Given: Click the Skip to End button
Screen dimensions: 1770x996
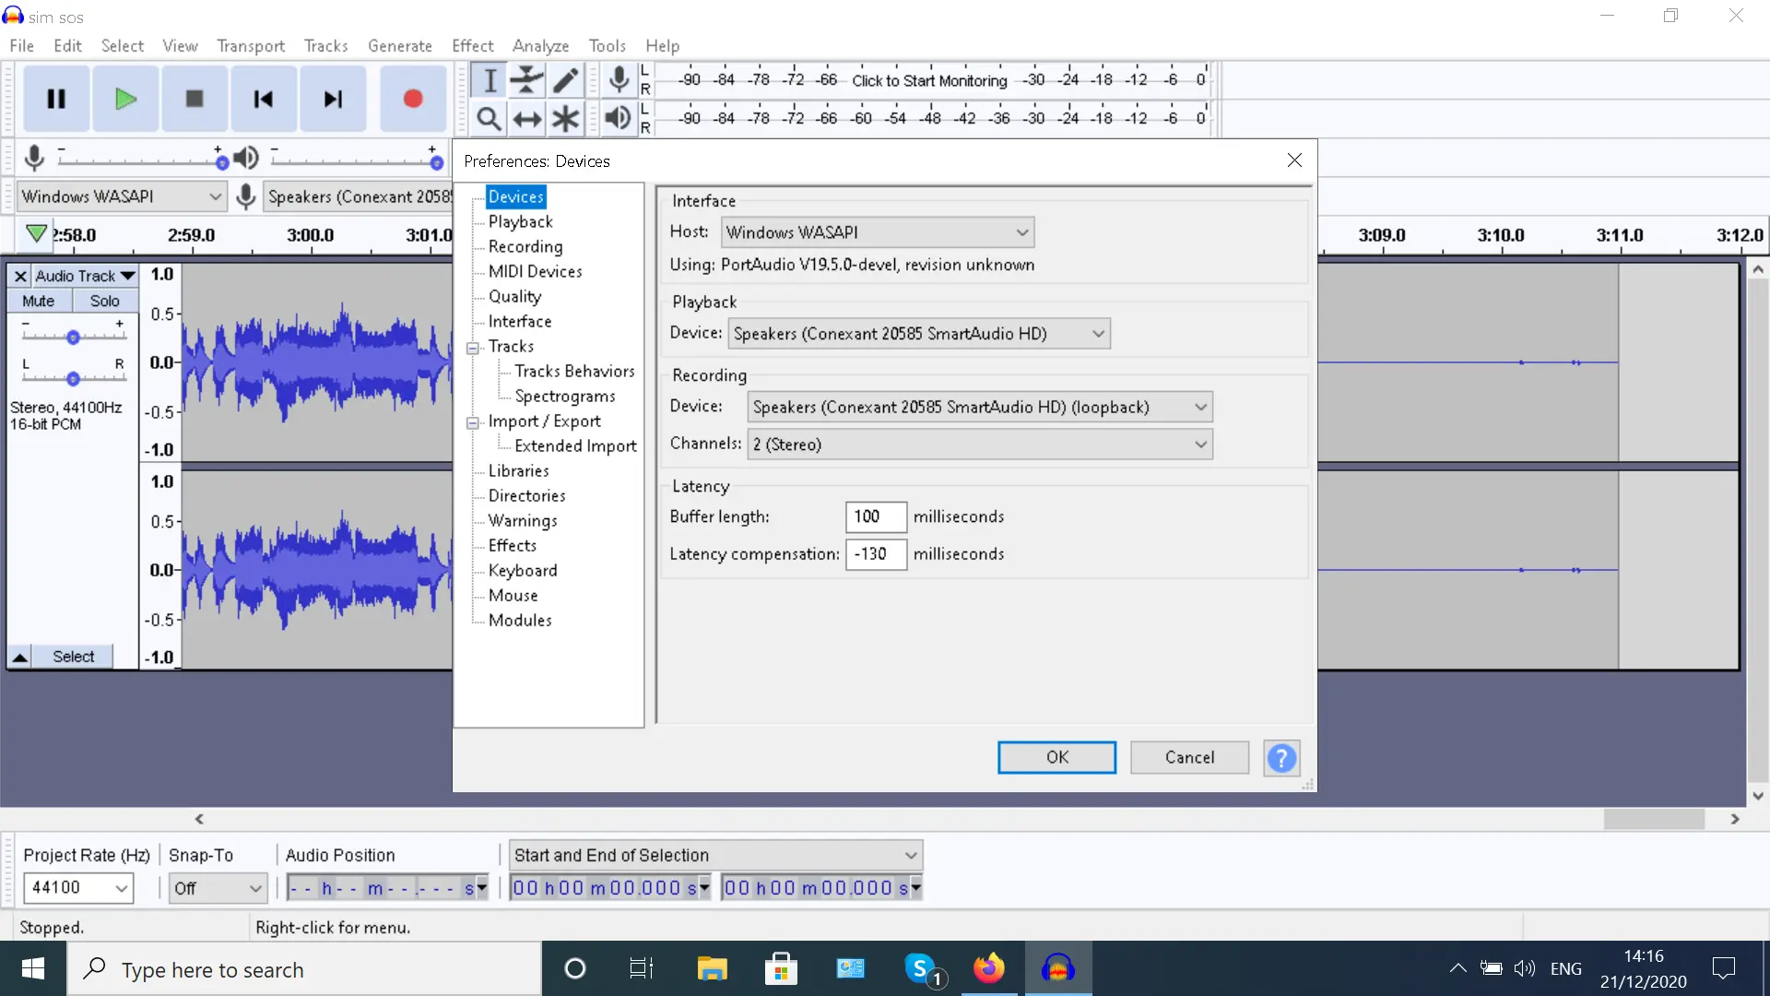Looking at the screenshot, I should pyautogui.click(x=333, y=99).
